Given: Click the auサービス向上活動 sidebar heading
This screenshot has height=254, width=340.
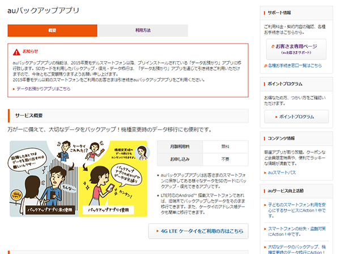Looking at the screenshot, I should [x=286, y=191].
